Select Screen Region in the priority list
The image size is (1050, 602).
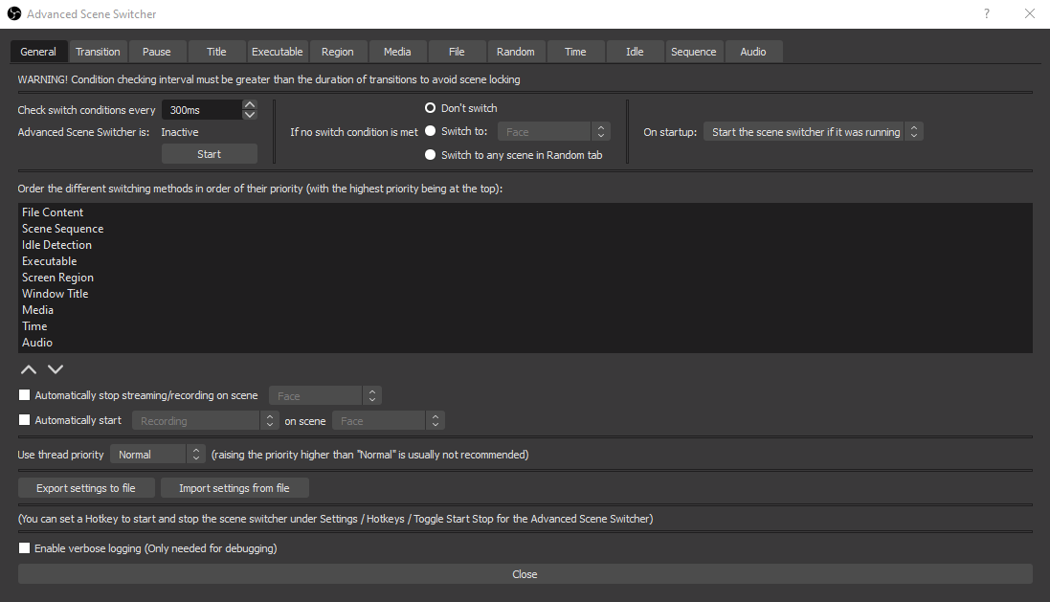coord(525,278)
